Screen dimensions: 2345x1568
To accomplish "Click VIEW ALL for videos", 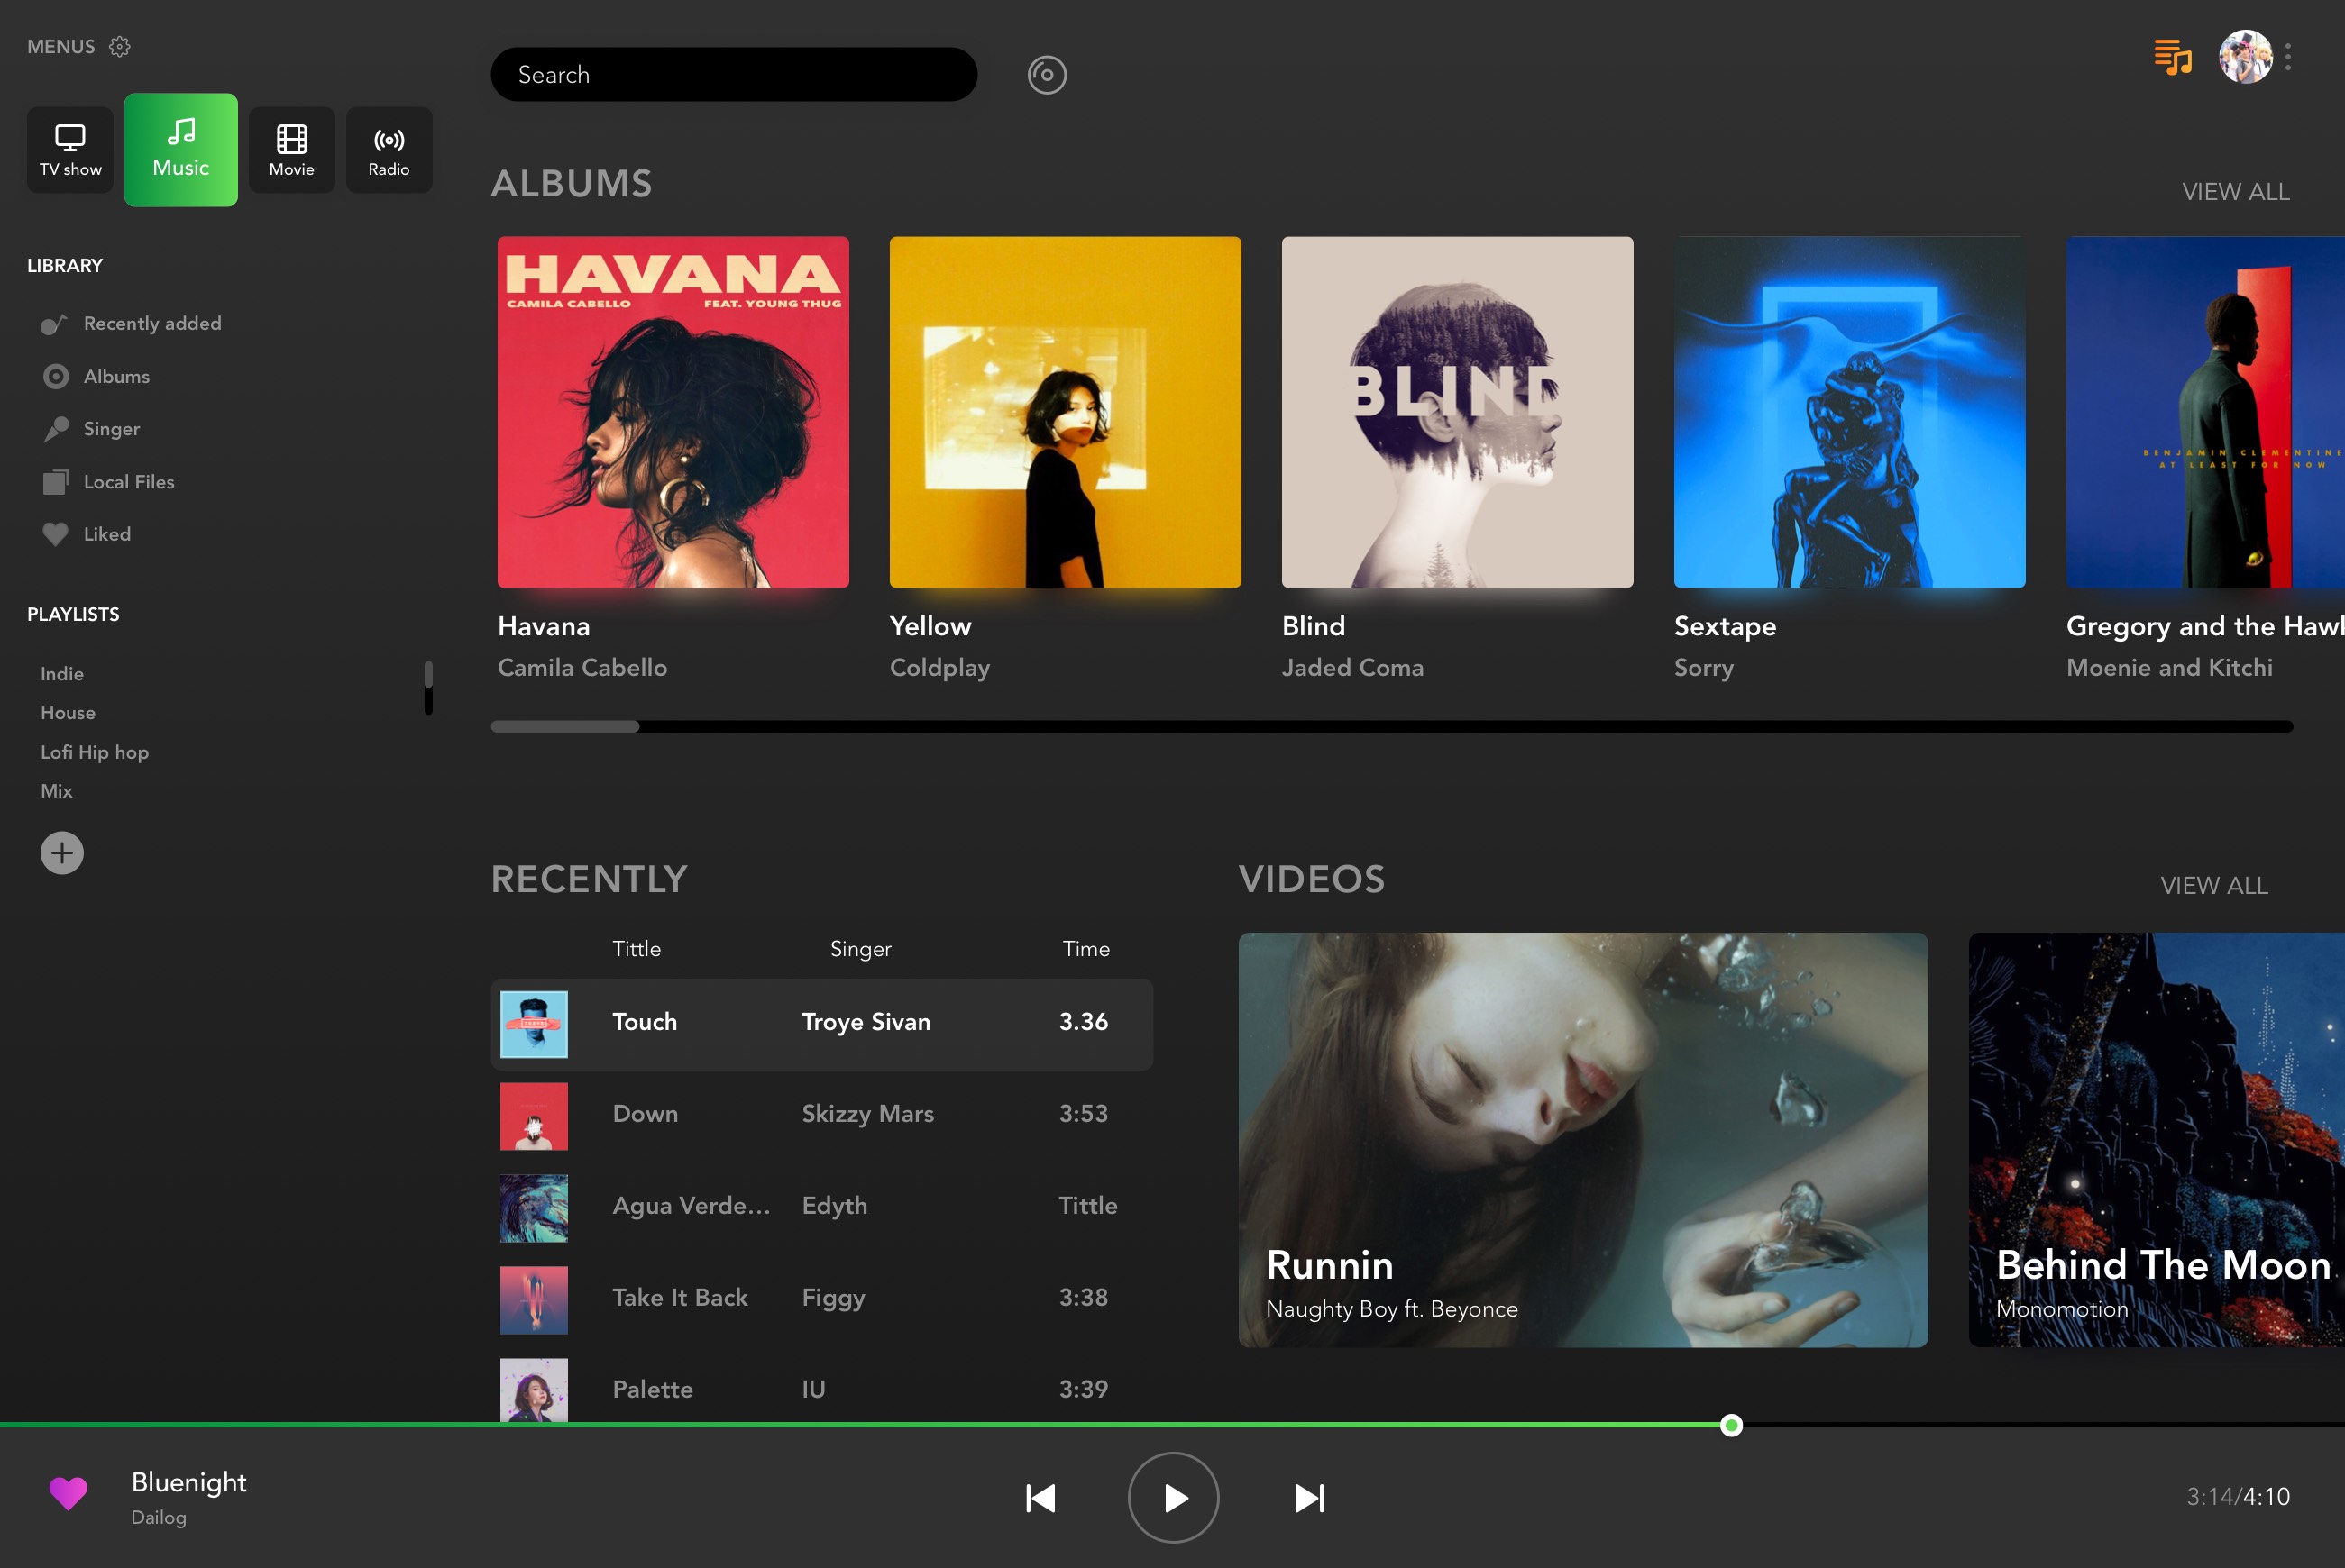I will click(2213, 886).
